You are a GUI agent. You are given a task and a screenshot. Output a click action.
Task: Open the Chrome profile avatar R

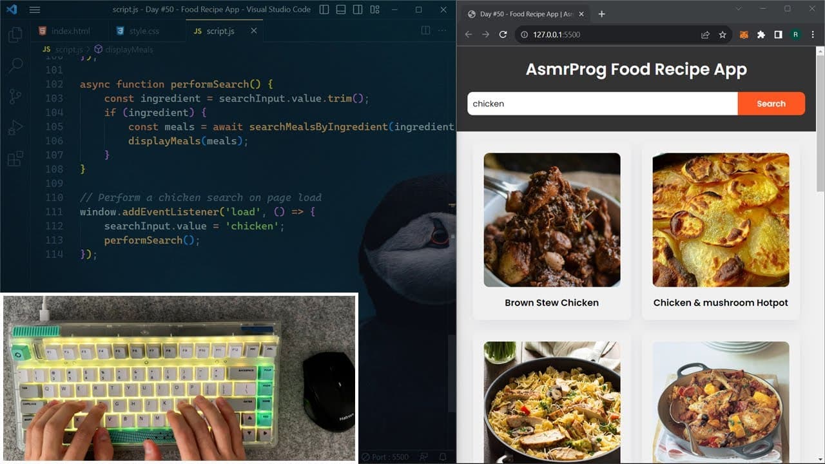[x=795, y=35]
